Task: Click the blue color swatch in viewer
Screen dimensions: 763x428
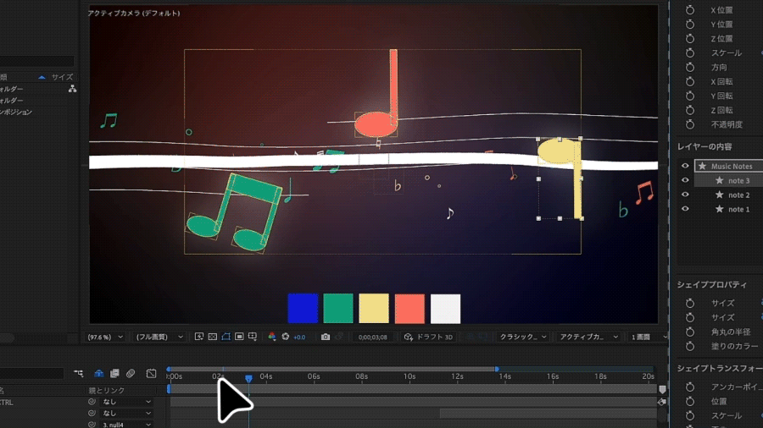Action: 303,309
